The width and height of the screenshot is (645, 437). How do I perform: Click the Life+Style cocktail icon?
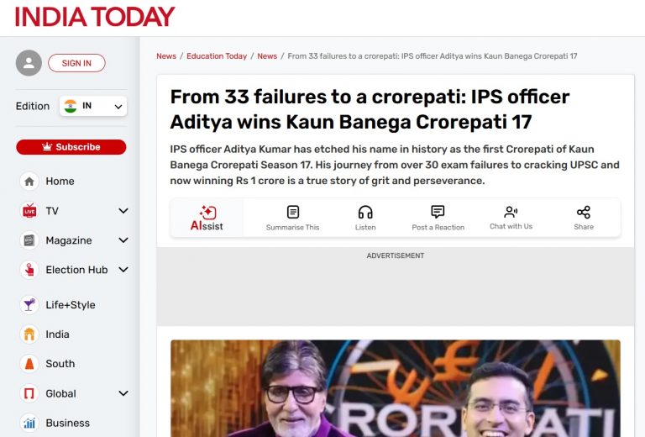pos(29,305)
